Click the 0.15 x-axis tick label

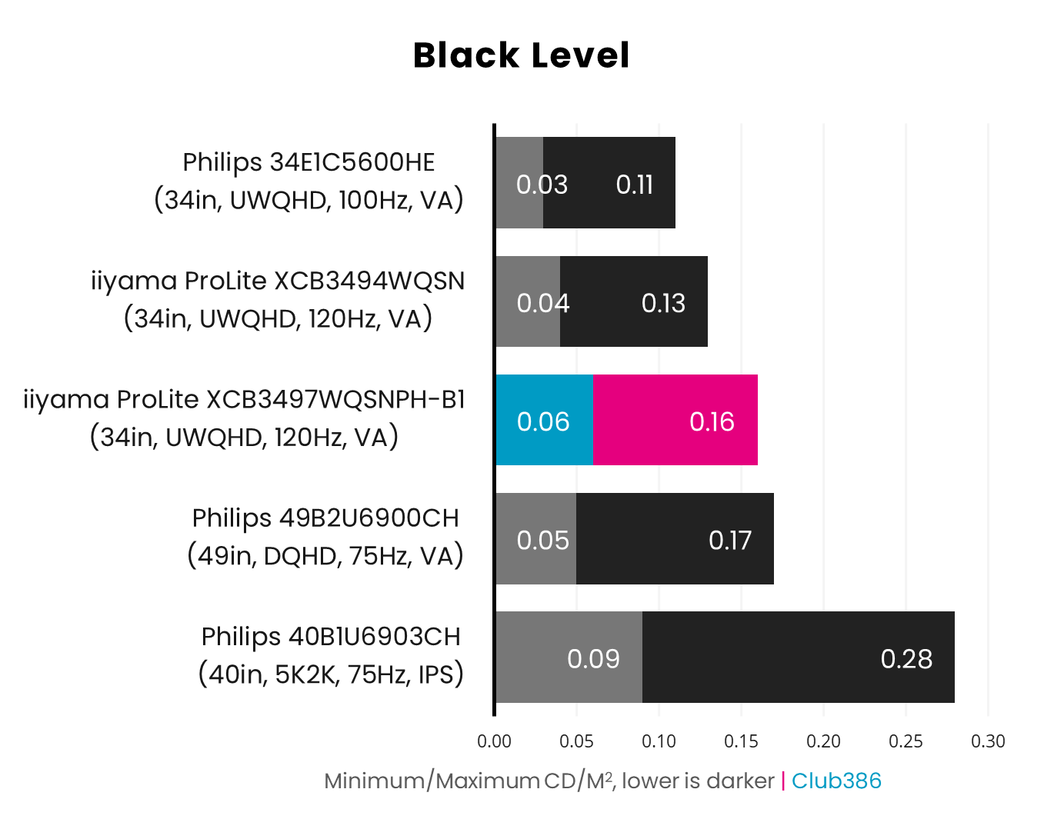coord(741,741)
